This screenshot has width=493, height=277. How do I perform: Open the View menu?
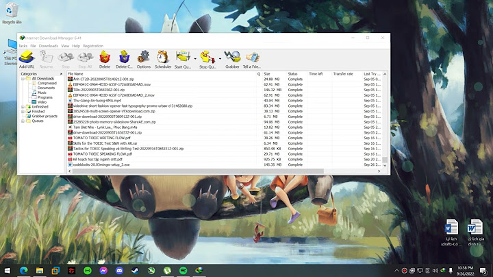point(65,46)
